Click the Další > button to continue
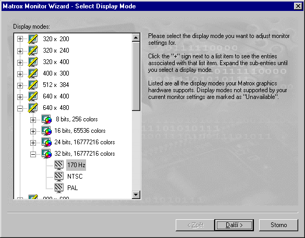The width and height of the screenshot is (305, 238). [x=234, y=225]
